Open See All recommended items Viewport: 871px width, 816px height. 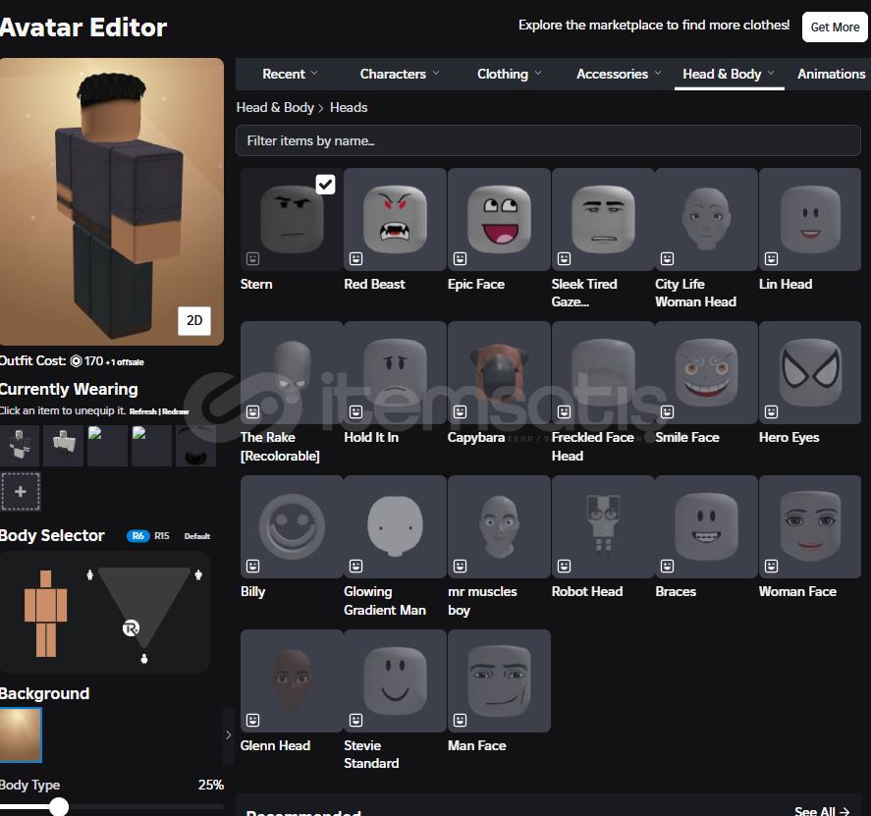(822, 811)
